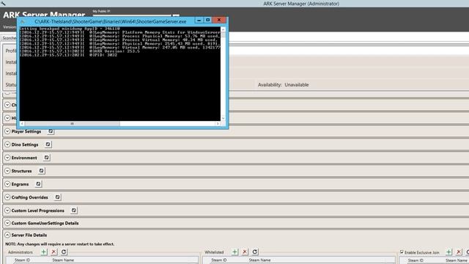Maximize the ShooterGameServer console window
Viewport: 469px width, 264px height.
(x=208, y=20)
